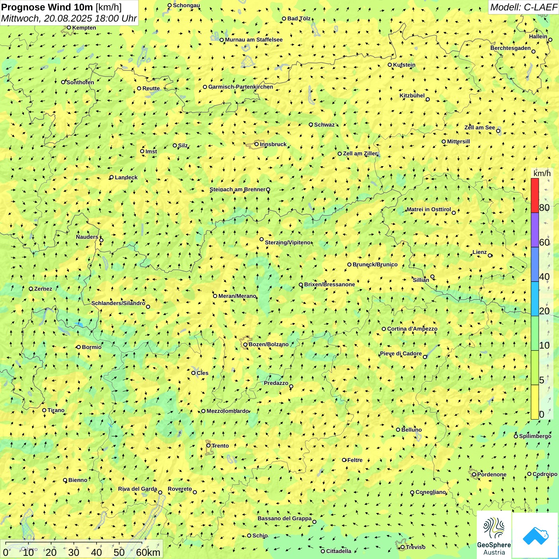Click the Tirano city label
559x559 pixels.
tap(56, 410)
